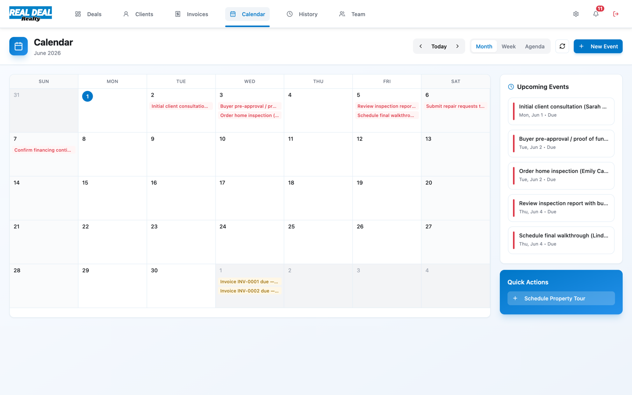Screen dimensions: 632x395
Task: Open the Invoices tab
Action: click(x=191, y=14)
